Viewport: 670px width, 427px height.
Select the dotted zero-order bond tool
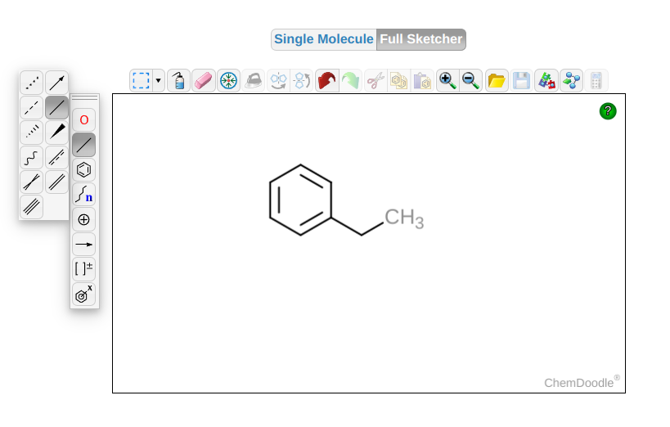click(x=32, y=83)
